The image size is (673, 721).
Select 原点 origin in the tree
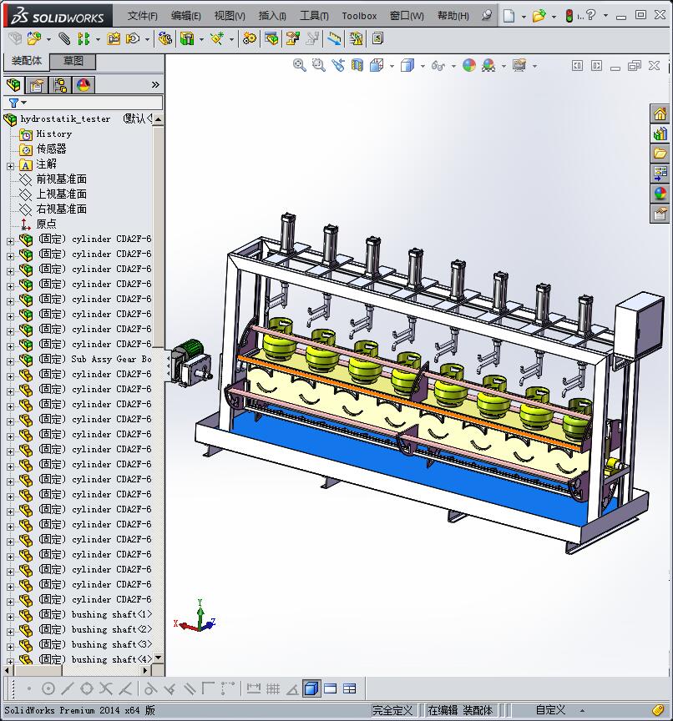[x=46, y=224]
